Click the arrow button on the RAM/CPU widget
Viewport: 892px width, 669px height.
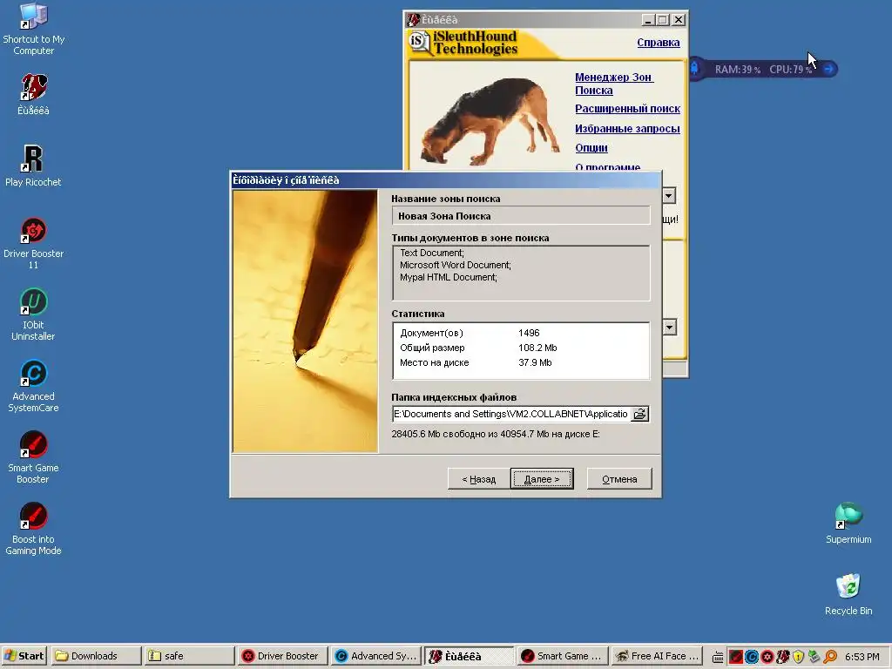click(x=829, y=69)
